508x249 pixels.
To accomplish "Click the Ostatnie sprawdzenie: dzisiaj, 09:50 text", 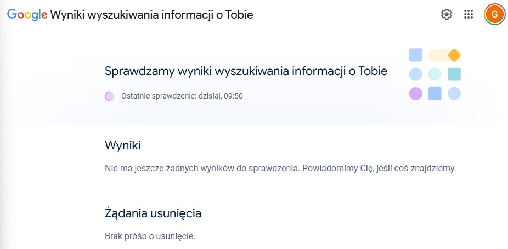I will tap(182, 96).
